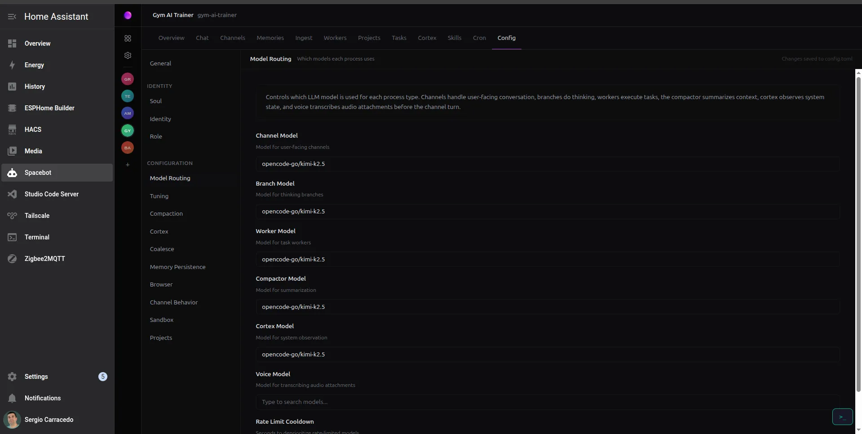
Task: Select the BA agent avatar
Action: [128, 148]
